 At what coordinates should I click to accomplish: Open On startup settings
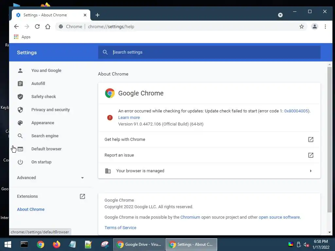click(41, 162)
